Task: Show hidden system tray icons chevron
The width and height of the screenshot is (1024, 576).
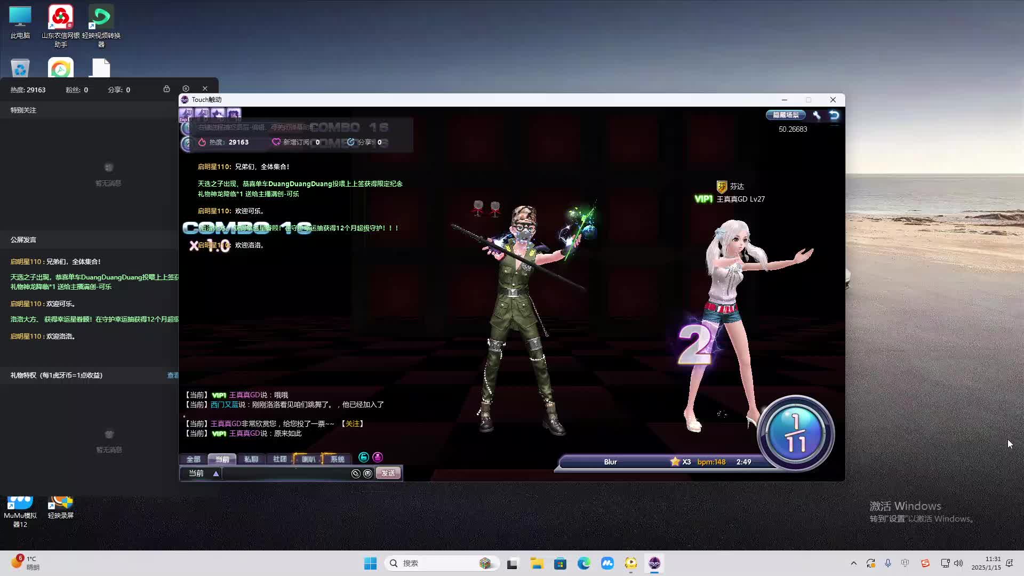Action: (853, 563)
